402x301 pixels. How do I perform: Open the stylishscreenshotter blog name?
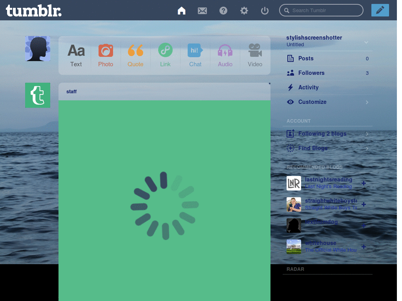(x=314, y=38)
